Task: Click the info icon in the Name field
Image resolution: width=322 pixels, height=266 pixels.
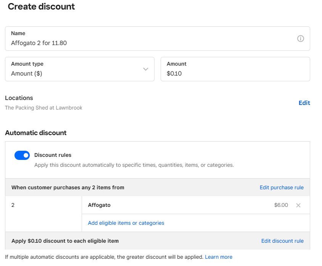Action: click(300, 39)
